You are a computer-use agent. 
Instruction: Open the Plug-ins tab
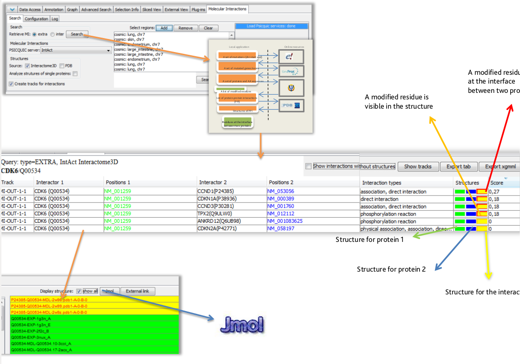click(198, 10)
